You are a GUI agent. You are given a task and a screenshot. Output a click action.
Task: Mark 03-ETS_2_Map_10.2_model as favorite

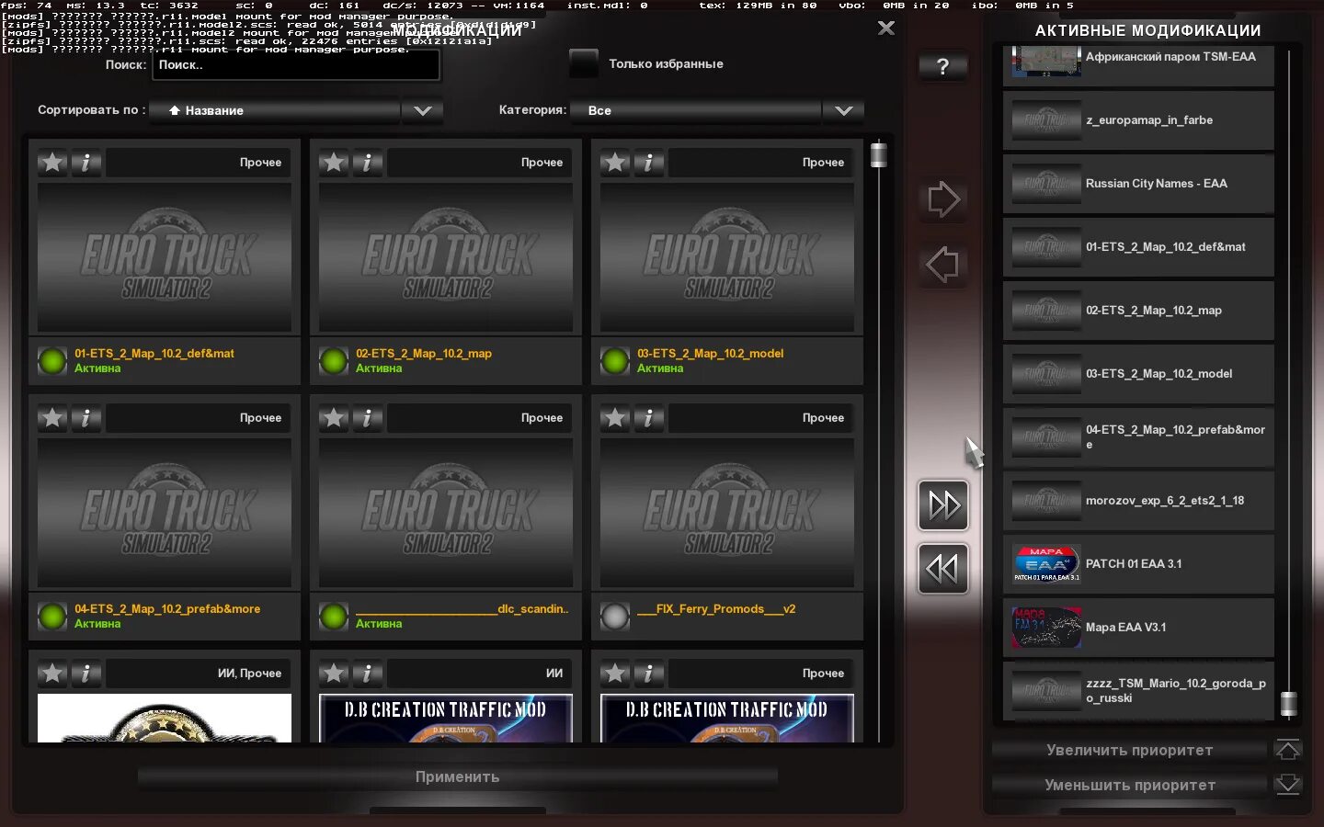point(615,163)
